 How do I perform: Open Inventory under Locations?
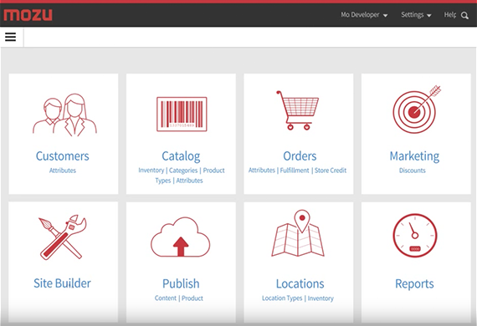[x=321, y=298]
